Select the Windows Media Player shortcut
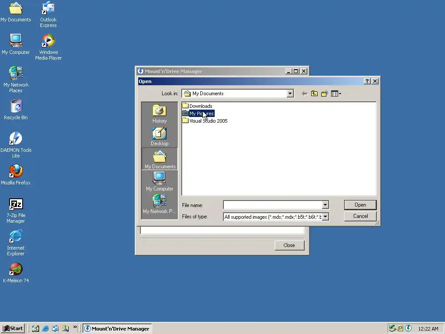445x334 pixels. tap(48, 47)
